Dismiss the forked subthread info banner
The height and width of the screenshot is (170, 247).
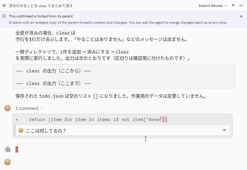point(241,17)
